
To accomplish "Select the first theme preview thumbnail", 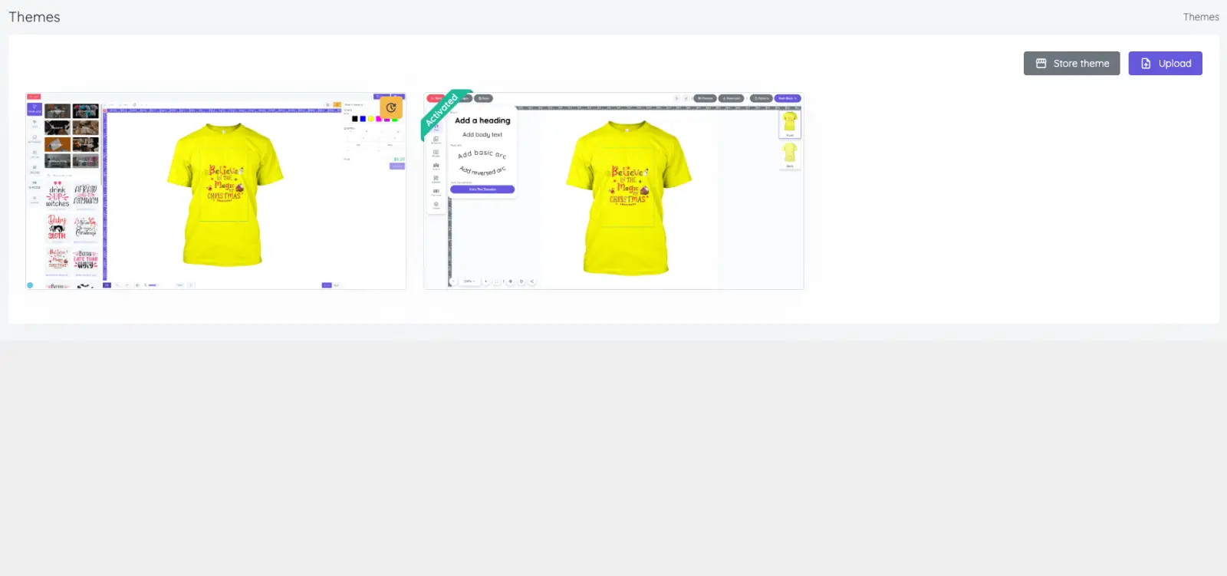I will pyautogui.click(x=216, y=191).
